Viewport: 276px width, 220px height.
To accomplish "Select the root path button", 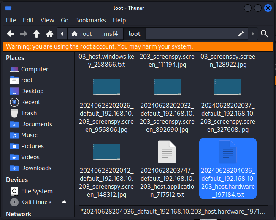I will [x=82, y=34].
